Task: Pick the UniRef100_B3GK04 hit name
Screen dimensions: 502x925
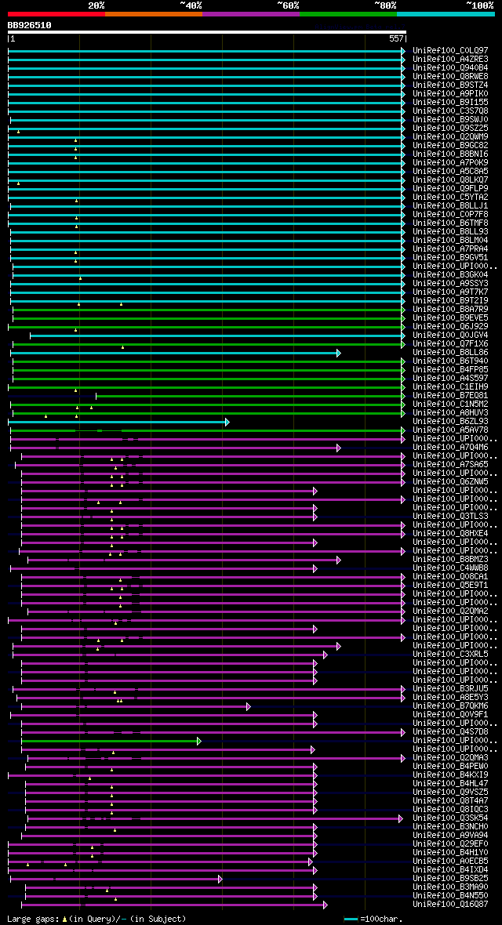Action: [450, 274]
